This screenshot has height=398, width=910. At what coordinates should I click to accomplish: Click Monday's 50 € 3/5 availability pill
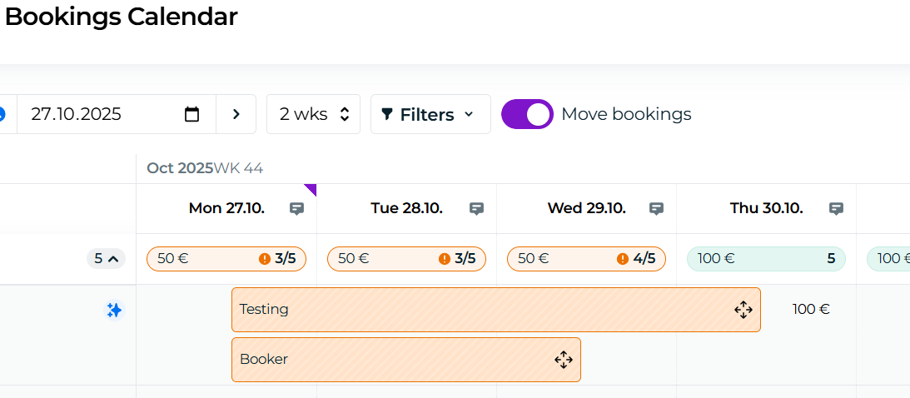click(x=226, y=259)
